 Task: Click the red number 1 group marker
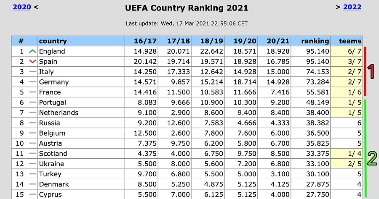pos(371,72)
